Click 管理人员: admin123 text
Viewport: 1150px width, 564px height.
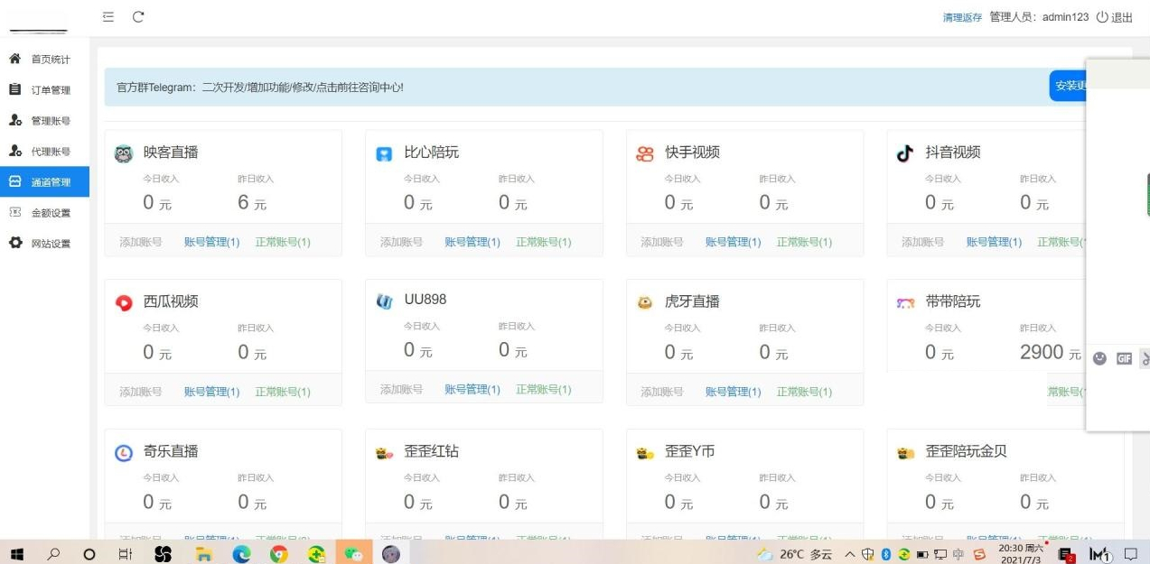pyautogui.click(x=1039, y=17)
